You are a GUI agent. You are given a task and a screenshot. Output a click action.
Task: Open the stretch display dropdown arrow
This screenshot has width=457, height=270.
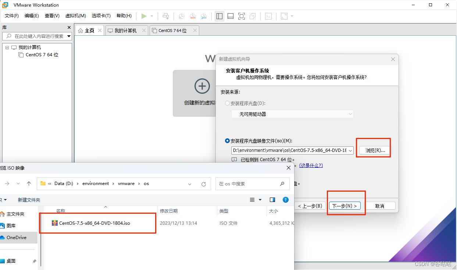pyautogui.click(x=292, y=16)
